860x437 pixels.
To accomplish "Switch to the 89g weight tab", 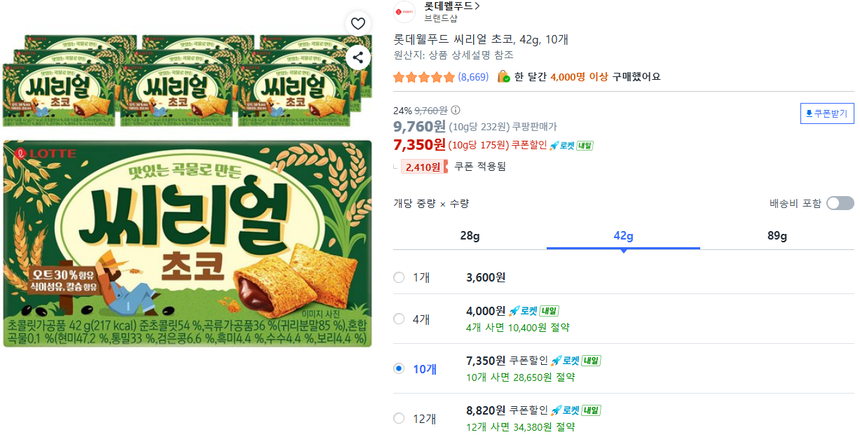I will coord(777,235).
